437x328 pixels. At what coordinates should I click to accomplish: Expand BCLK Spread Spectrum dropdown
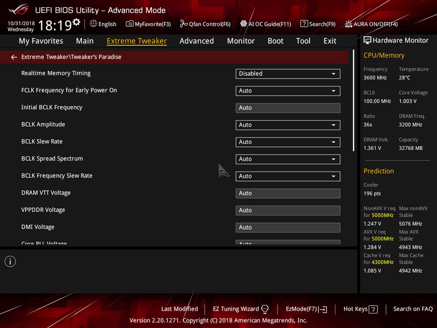point(288,159)
